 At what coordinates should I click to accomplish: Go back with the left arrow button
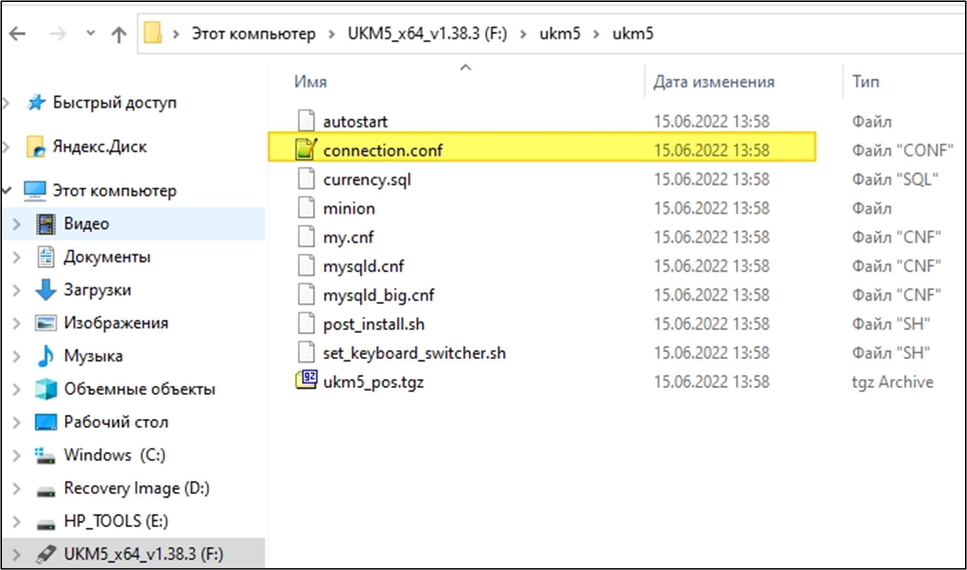[18, 34]
